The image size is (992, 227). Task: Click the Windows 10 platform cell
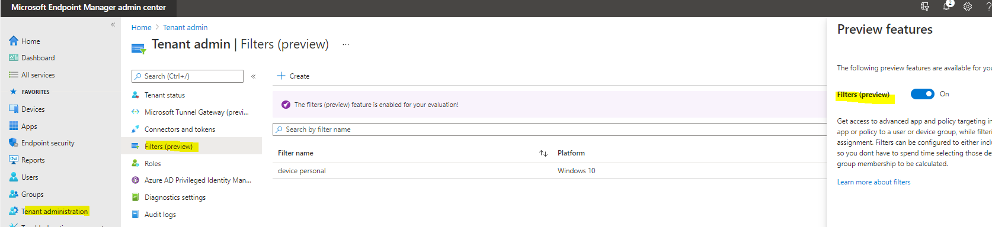coord(577,171)
